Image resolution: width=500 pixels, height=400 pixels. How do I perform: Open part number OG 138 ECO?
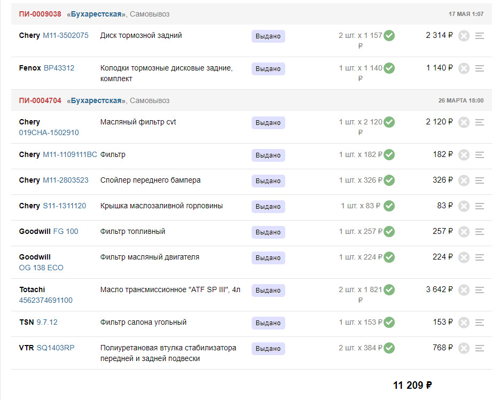41,268
